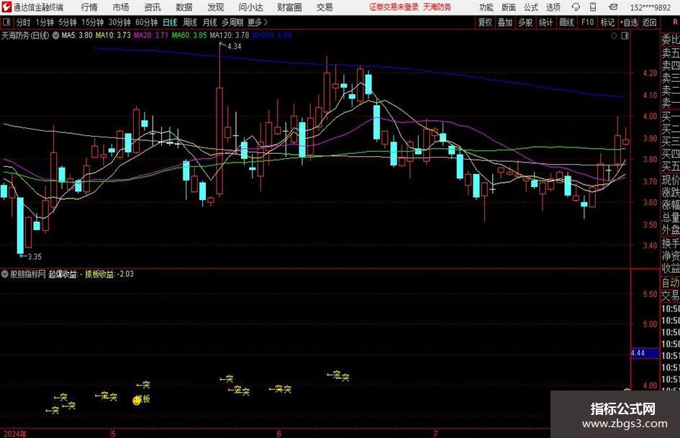The width and height of the screenshot is (680, 438).
Task: Open the mobile phone icon in title bar
Action: click(593, 7)
